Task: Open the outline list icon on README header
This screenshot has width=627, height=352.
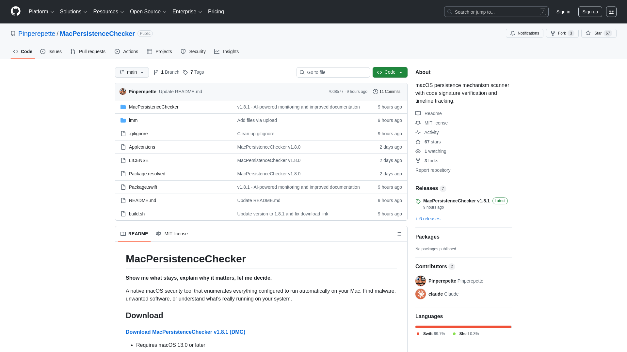Action: pos(399,234)
